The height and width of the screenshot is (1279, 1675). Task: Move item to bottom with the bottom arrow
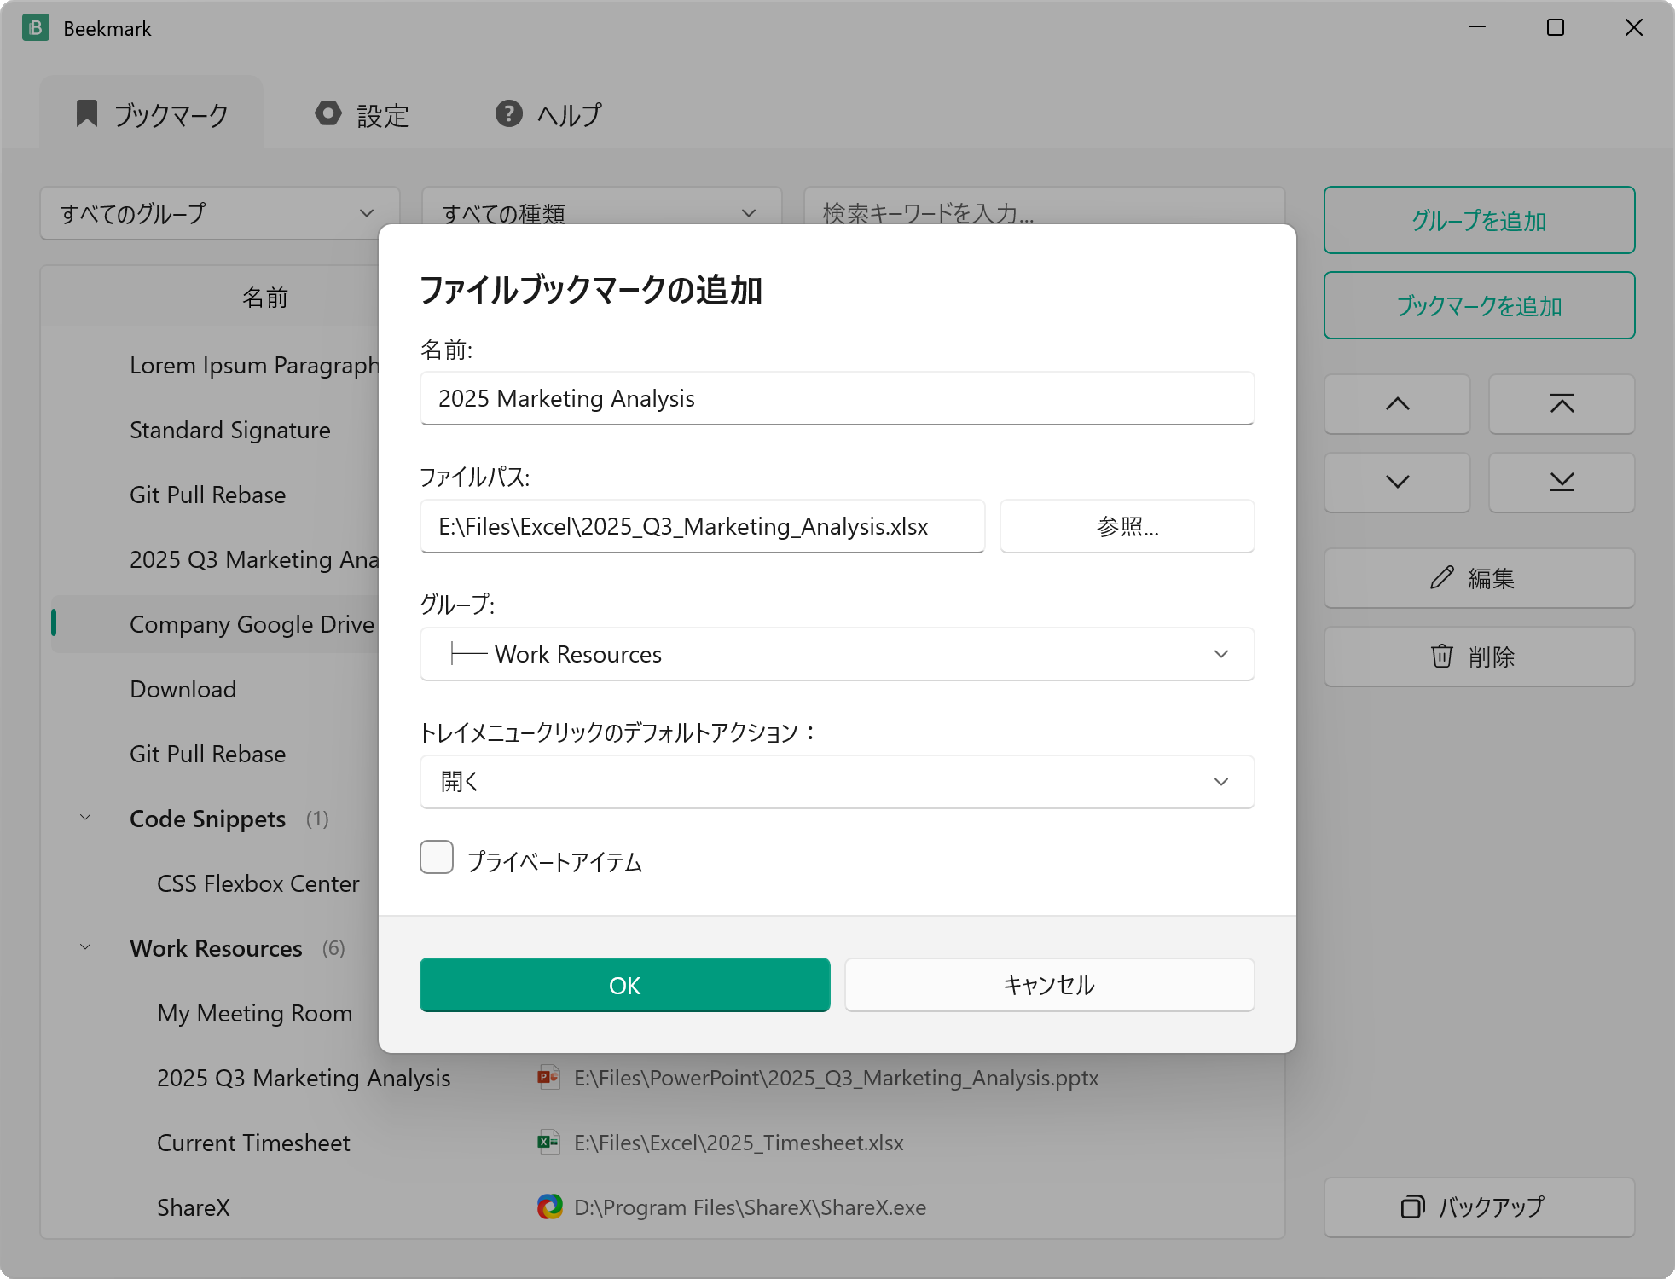click(1562, 483)
